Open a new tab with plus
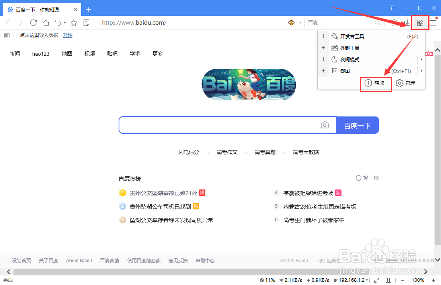 coord(89,10)
